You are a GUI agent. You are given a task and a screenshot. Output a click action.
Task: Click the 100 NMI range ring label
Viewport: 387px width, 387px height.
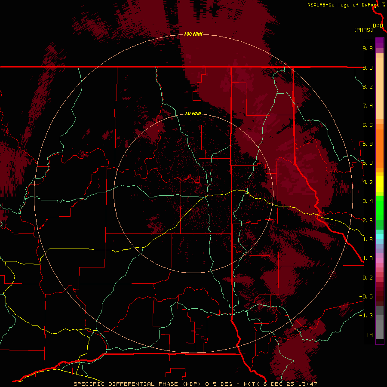point(193,34)
